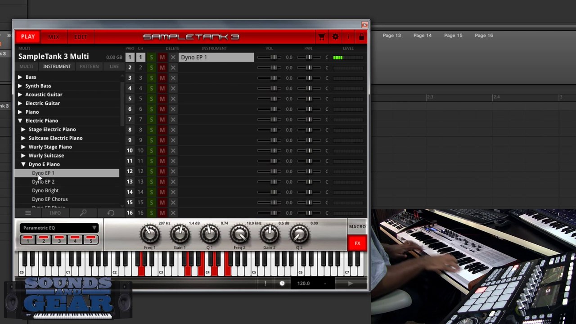The height and width of the screenshot is (324, 576).
Task: Switch to the PLAY page
Action: pos(28,37)
